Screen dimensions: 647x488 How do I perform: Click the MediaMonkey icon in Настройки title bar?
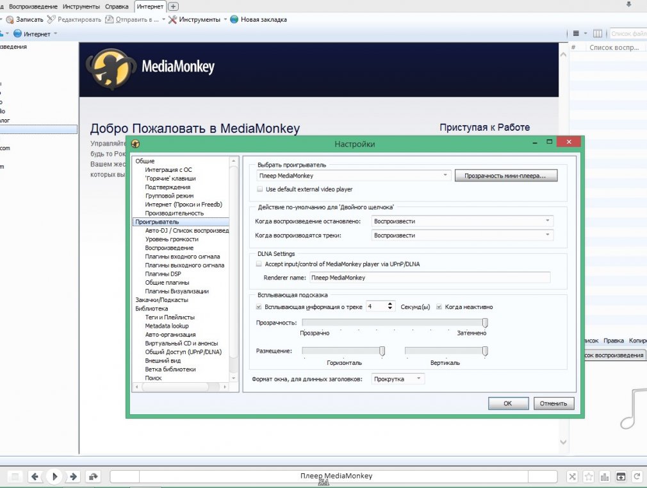pos(135,144)
